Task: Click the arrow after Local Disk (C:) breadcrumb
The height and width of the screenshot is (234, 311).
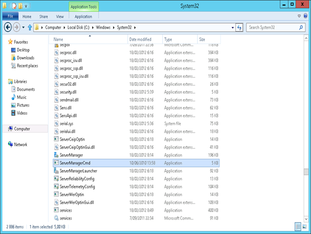Action: [93, 27]
